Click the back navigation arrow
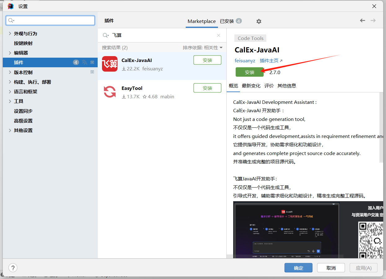This screenshot has height=279, width=386. [x=362, y=20]
